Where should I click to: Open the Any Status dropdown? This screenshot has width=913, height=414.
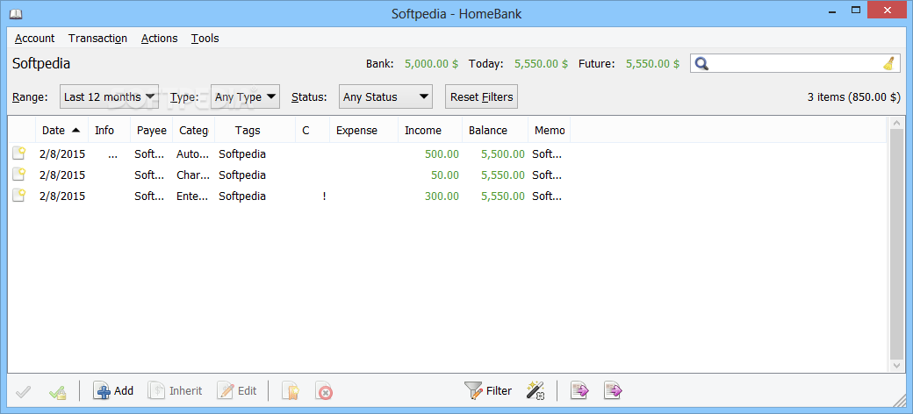click(x=385, y=97)
